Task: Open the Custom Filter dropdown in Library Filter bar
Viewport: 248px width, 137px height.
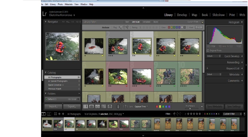Action: click(194, 22)
